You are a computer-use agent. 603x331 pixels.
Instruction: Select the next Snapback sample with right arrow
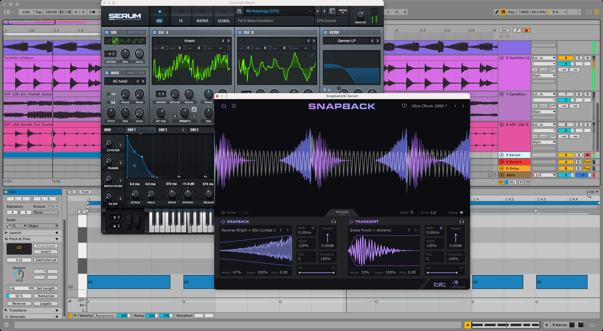coord(288,230)
